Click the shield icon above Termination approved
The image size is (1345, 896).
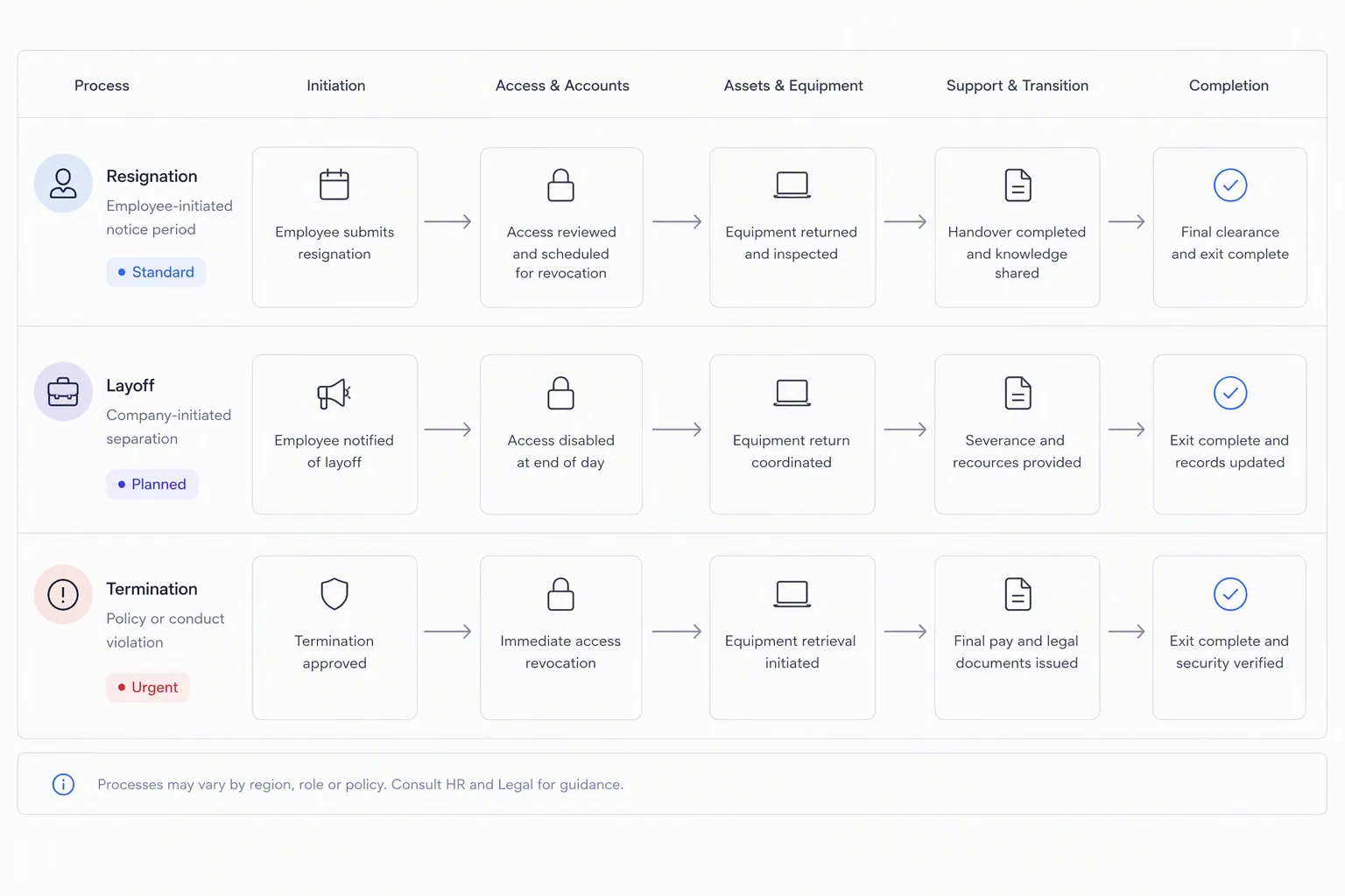click(334, 594)
